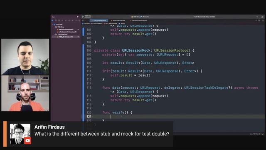Screen dimensions: 266x150
Task: Toggle the Xcode navigator sidebar icon
Action: pyautogui.click(x=54, y=17)
